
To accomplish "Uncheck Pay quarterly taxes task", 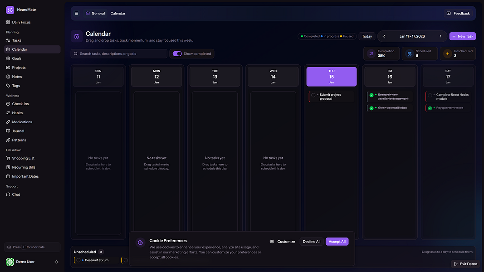I will point(430,108).
